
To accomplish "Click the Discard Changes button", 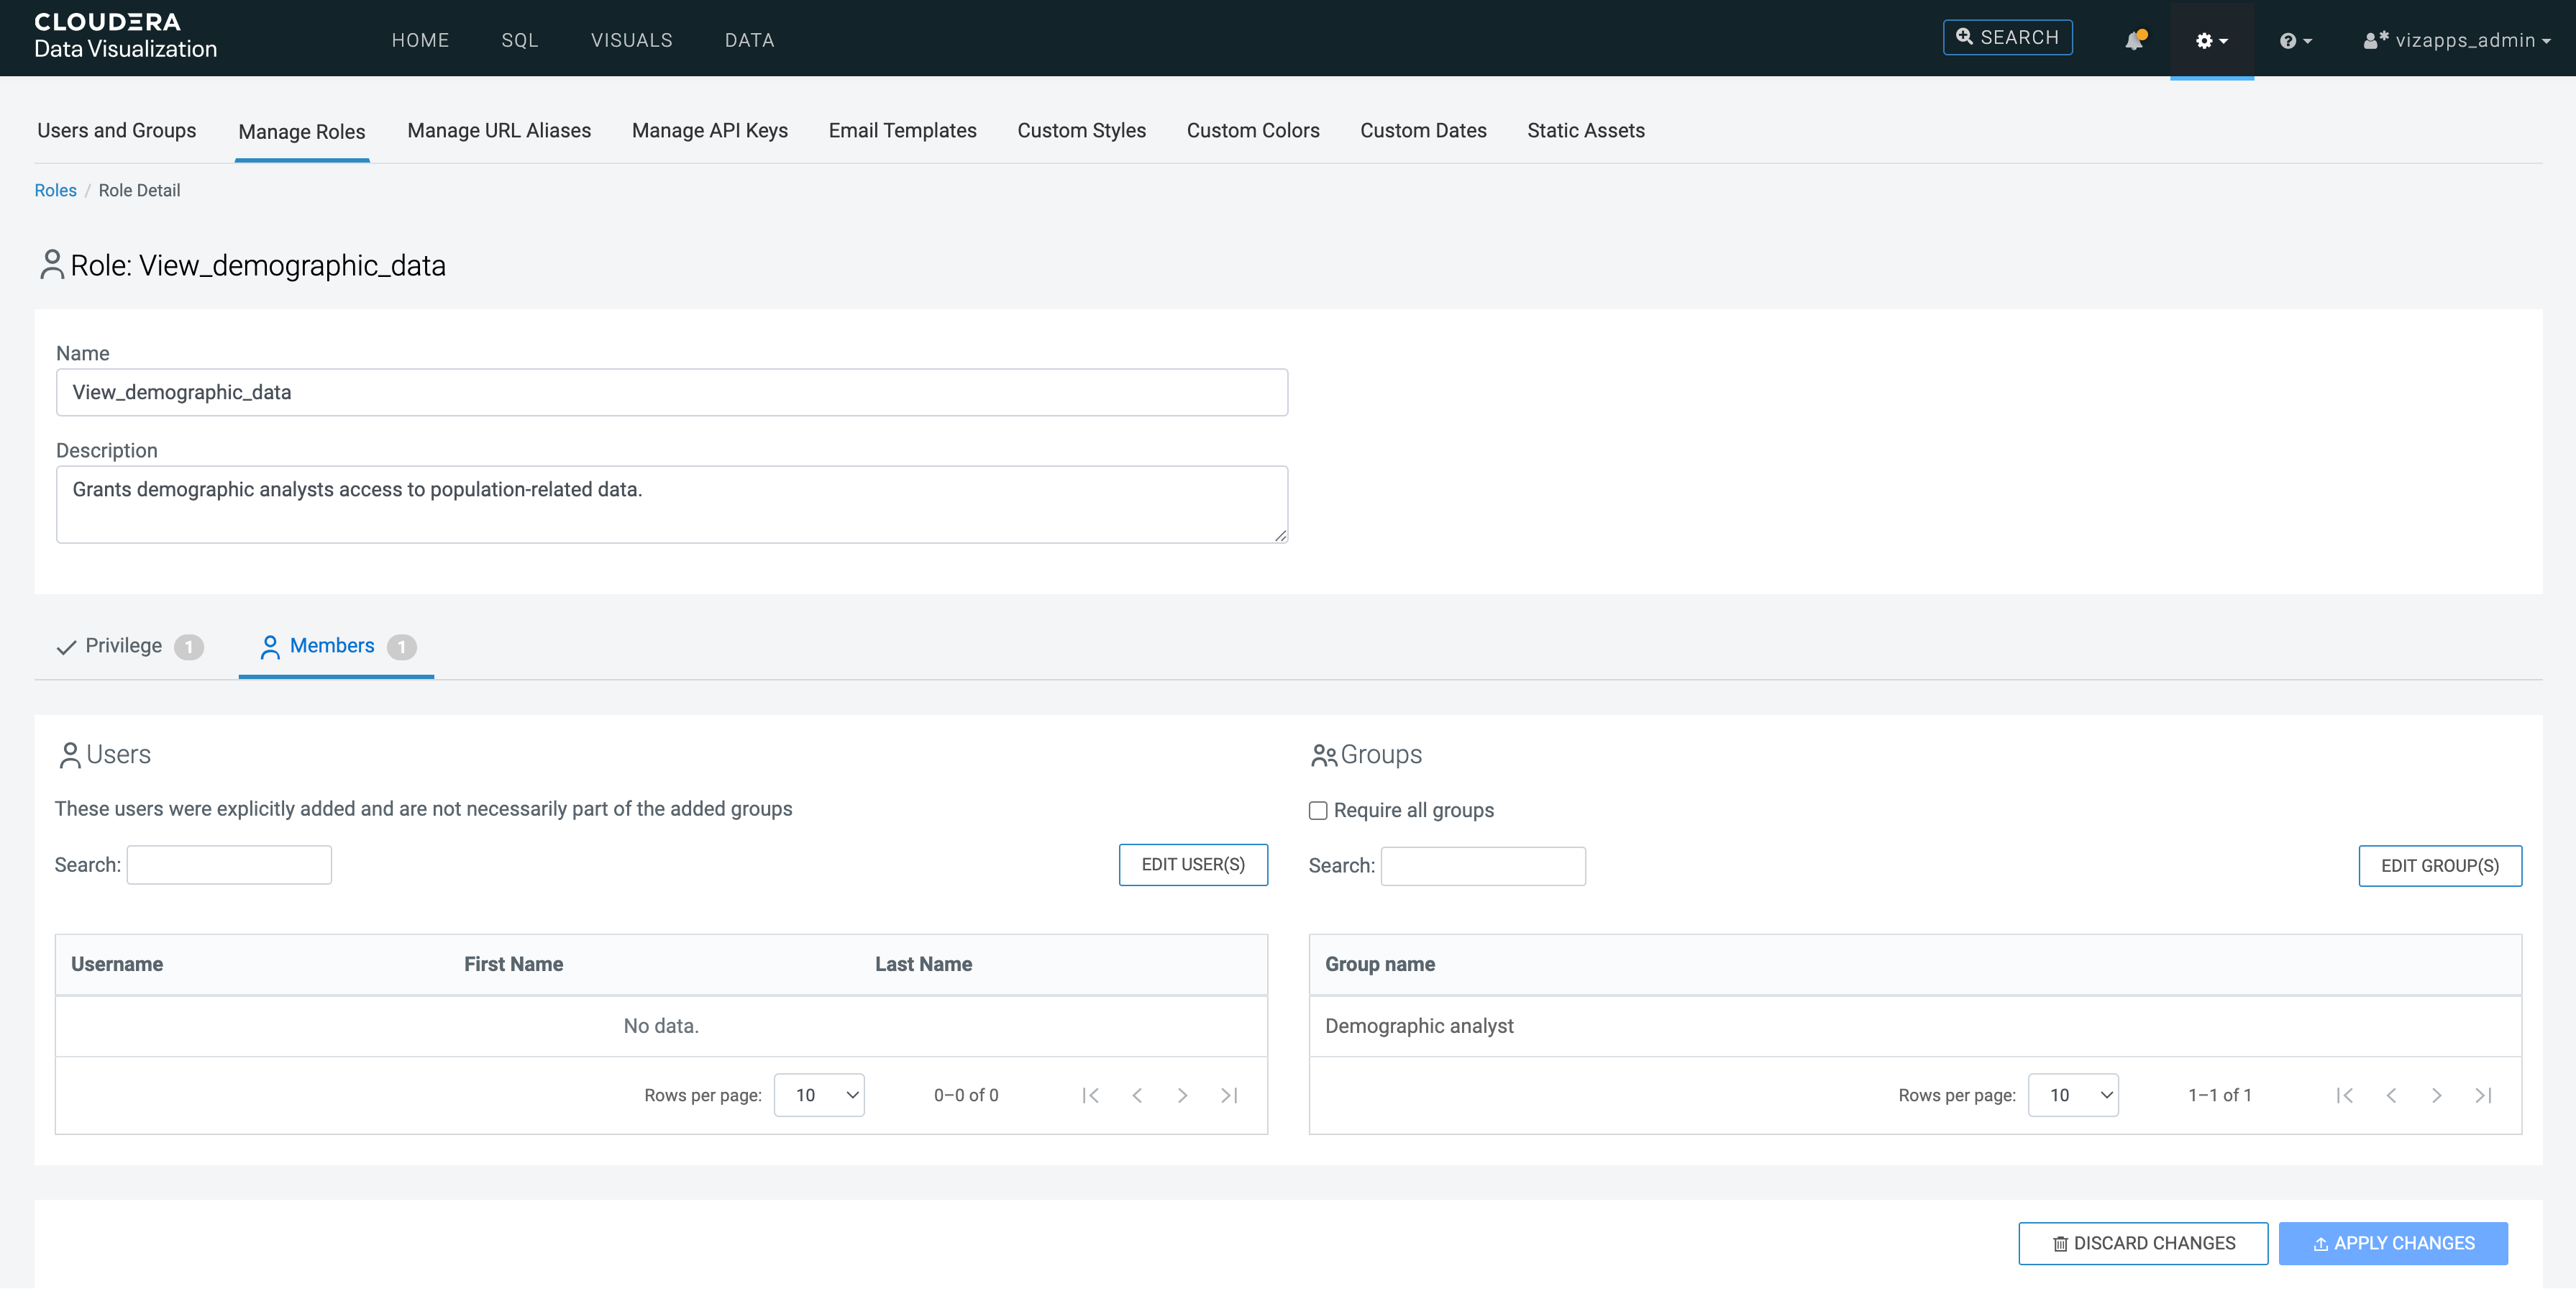I will click(x=2142, y=1243).
